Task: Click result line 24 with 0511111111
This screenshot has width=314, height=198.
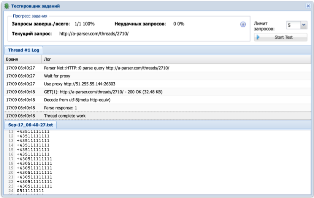Action: [30, 191]
